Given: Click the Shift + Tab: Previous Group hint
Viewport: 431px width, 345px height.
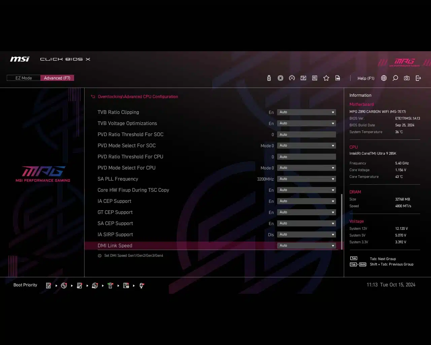Looking at the screenshot, I should [x=392, y=264].
